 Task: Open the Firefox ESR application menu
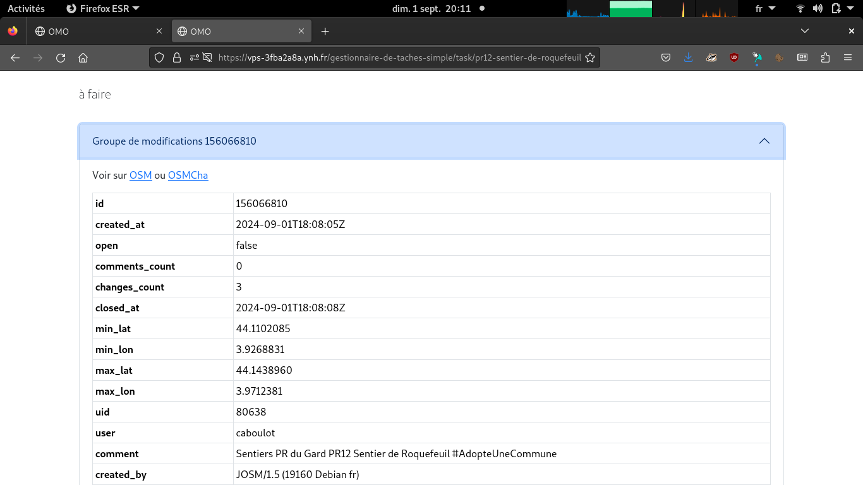tap(103, 9)
